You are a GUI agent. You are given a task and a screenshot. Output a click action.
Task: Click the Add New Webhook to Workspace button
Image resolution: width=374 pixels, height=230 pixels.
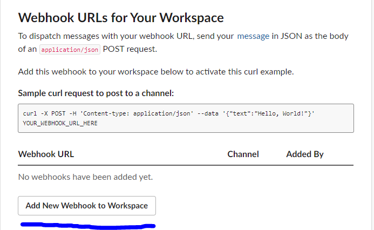click(87, 206)
